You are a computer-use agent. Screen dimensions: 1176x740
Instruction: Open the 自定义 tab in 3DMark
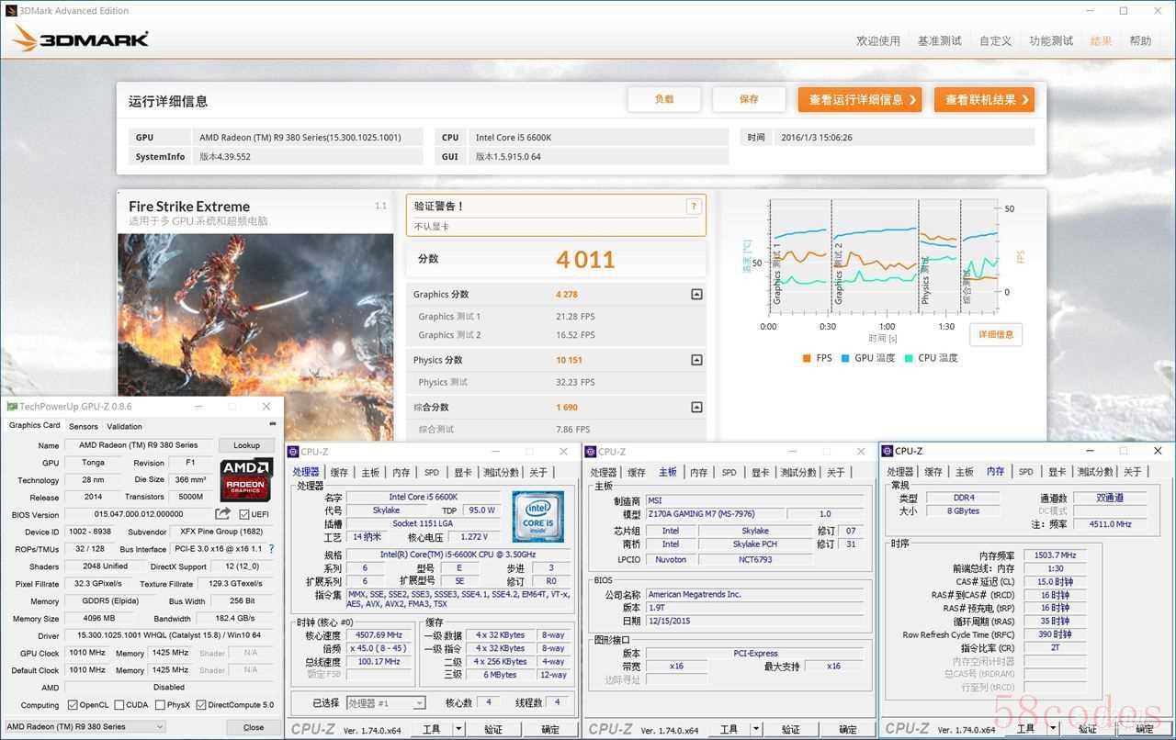[x=995, y=40]
